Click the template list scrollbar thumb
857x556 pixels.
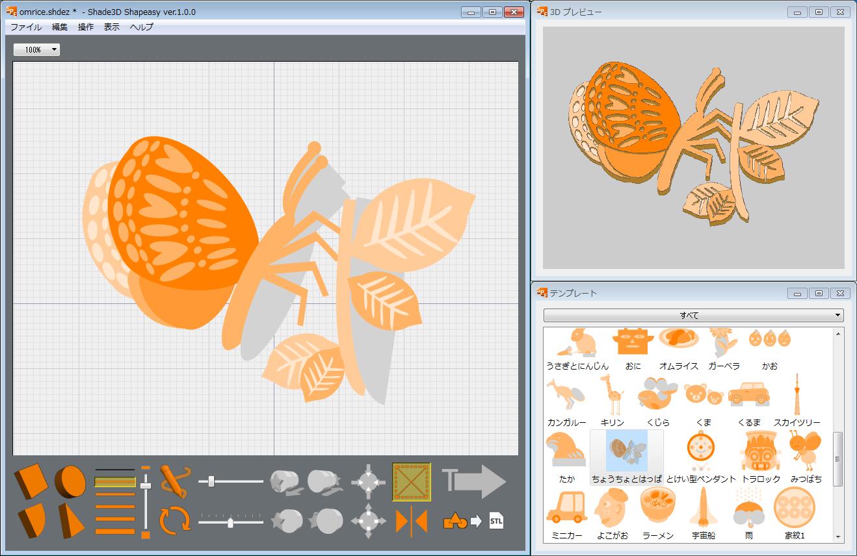[x=838, y=459]
